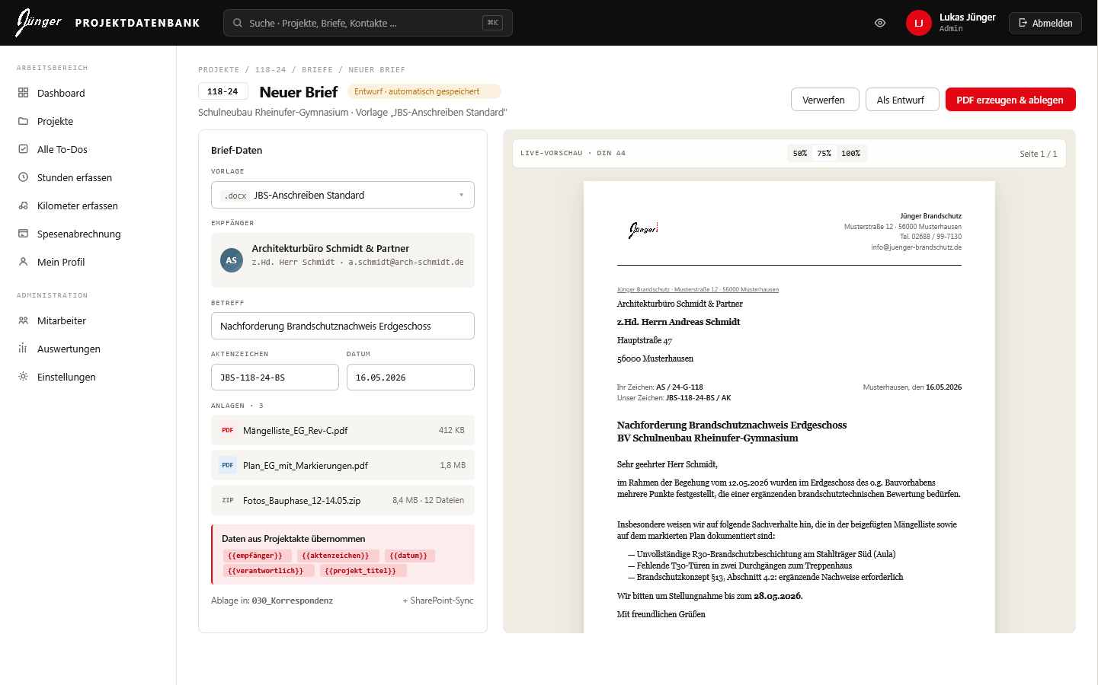1098x685 pixels.
Task: Click PDF icon of Mängelliste_EG_Rev-C.pdf
Action: (228, 430)
